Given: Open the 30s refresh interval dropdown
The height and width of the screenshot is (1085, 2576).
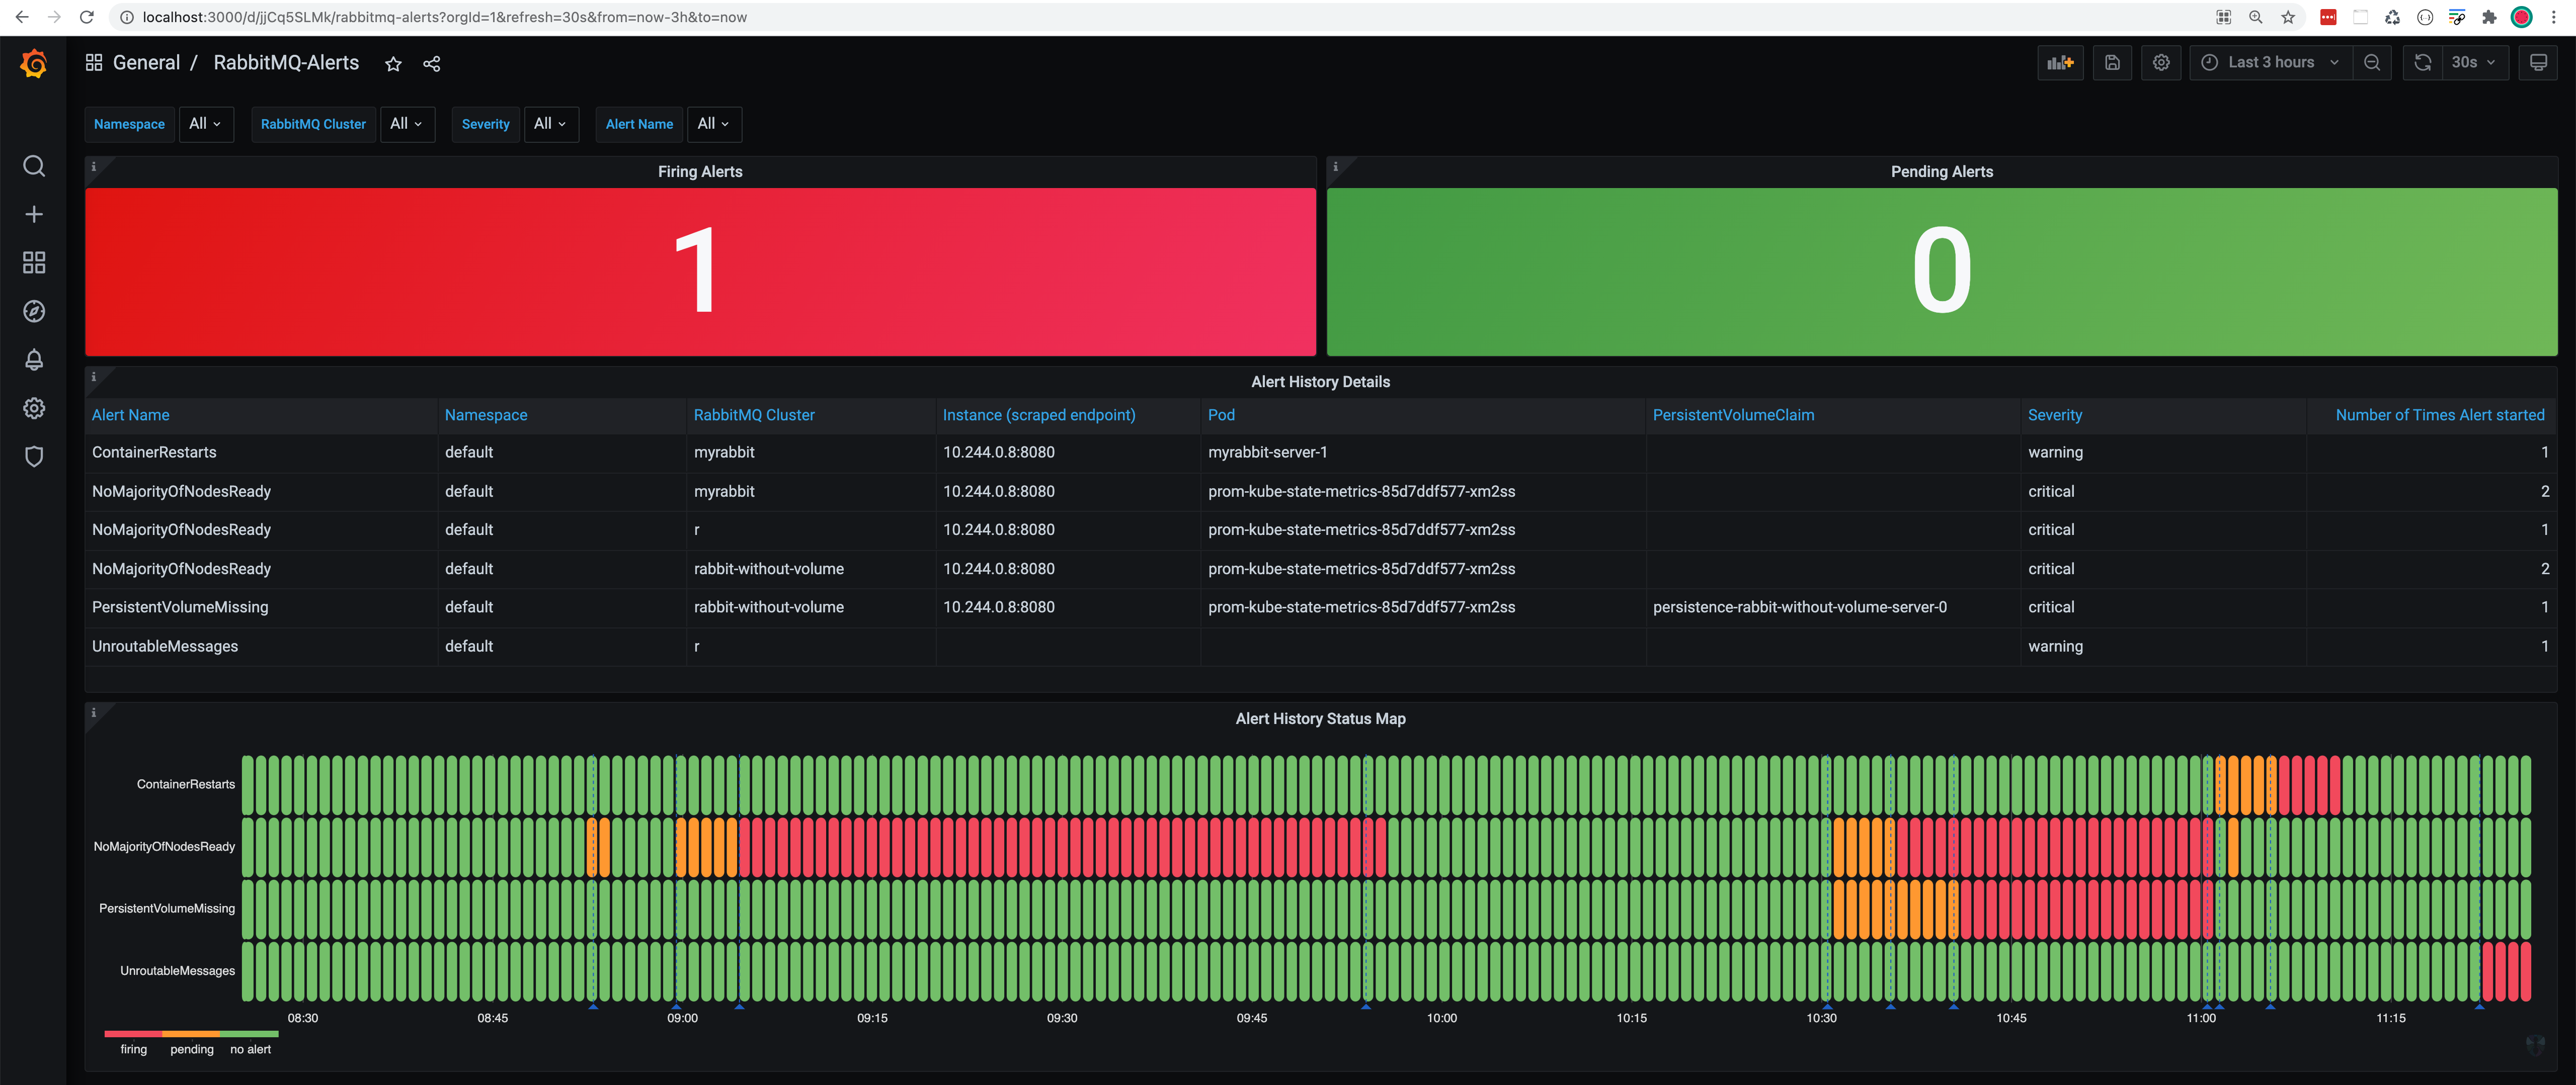Looking at the screenshot, I should (x=2472, y=63).
